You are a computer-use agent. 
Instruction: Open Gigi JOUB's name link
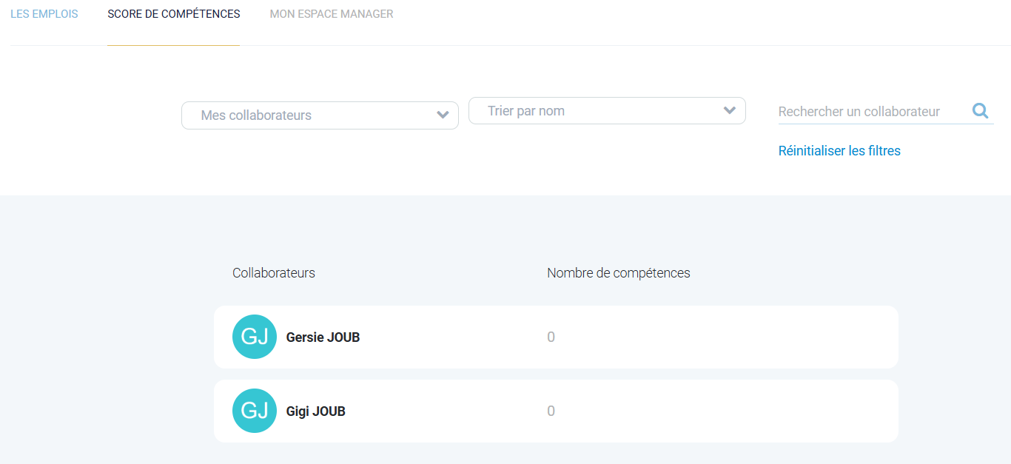[315, 411]
